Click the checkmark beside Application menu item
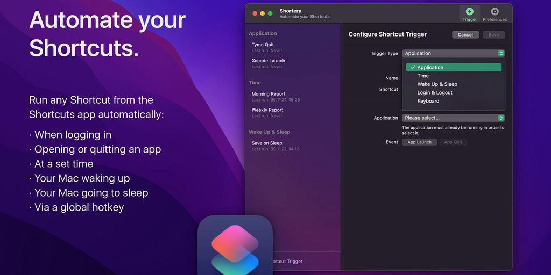Viewport: 551px width, 275px height. click(x=413, y=67)
